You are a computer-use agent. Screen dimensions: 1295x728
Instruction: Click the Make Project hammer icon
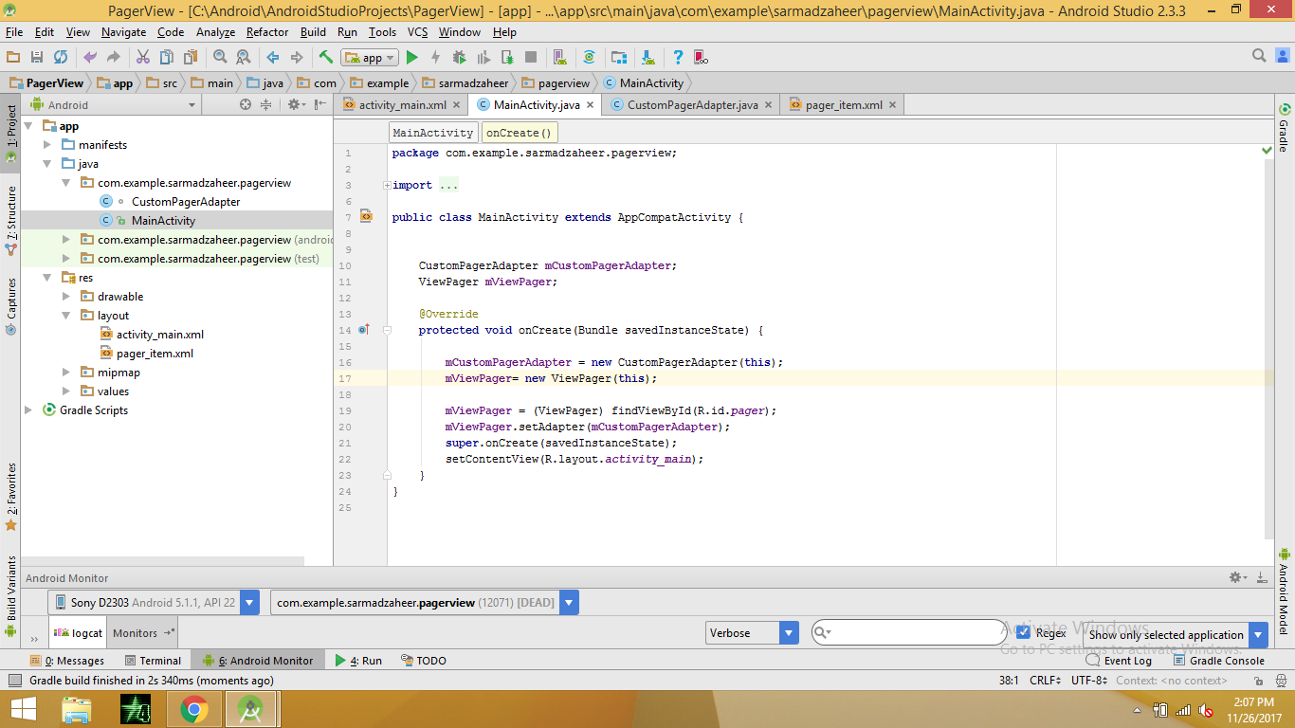[326, 58]
